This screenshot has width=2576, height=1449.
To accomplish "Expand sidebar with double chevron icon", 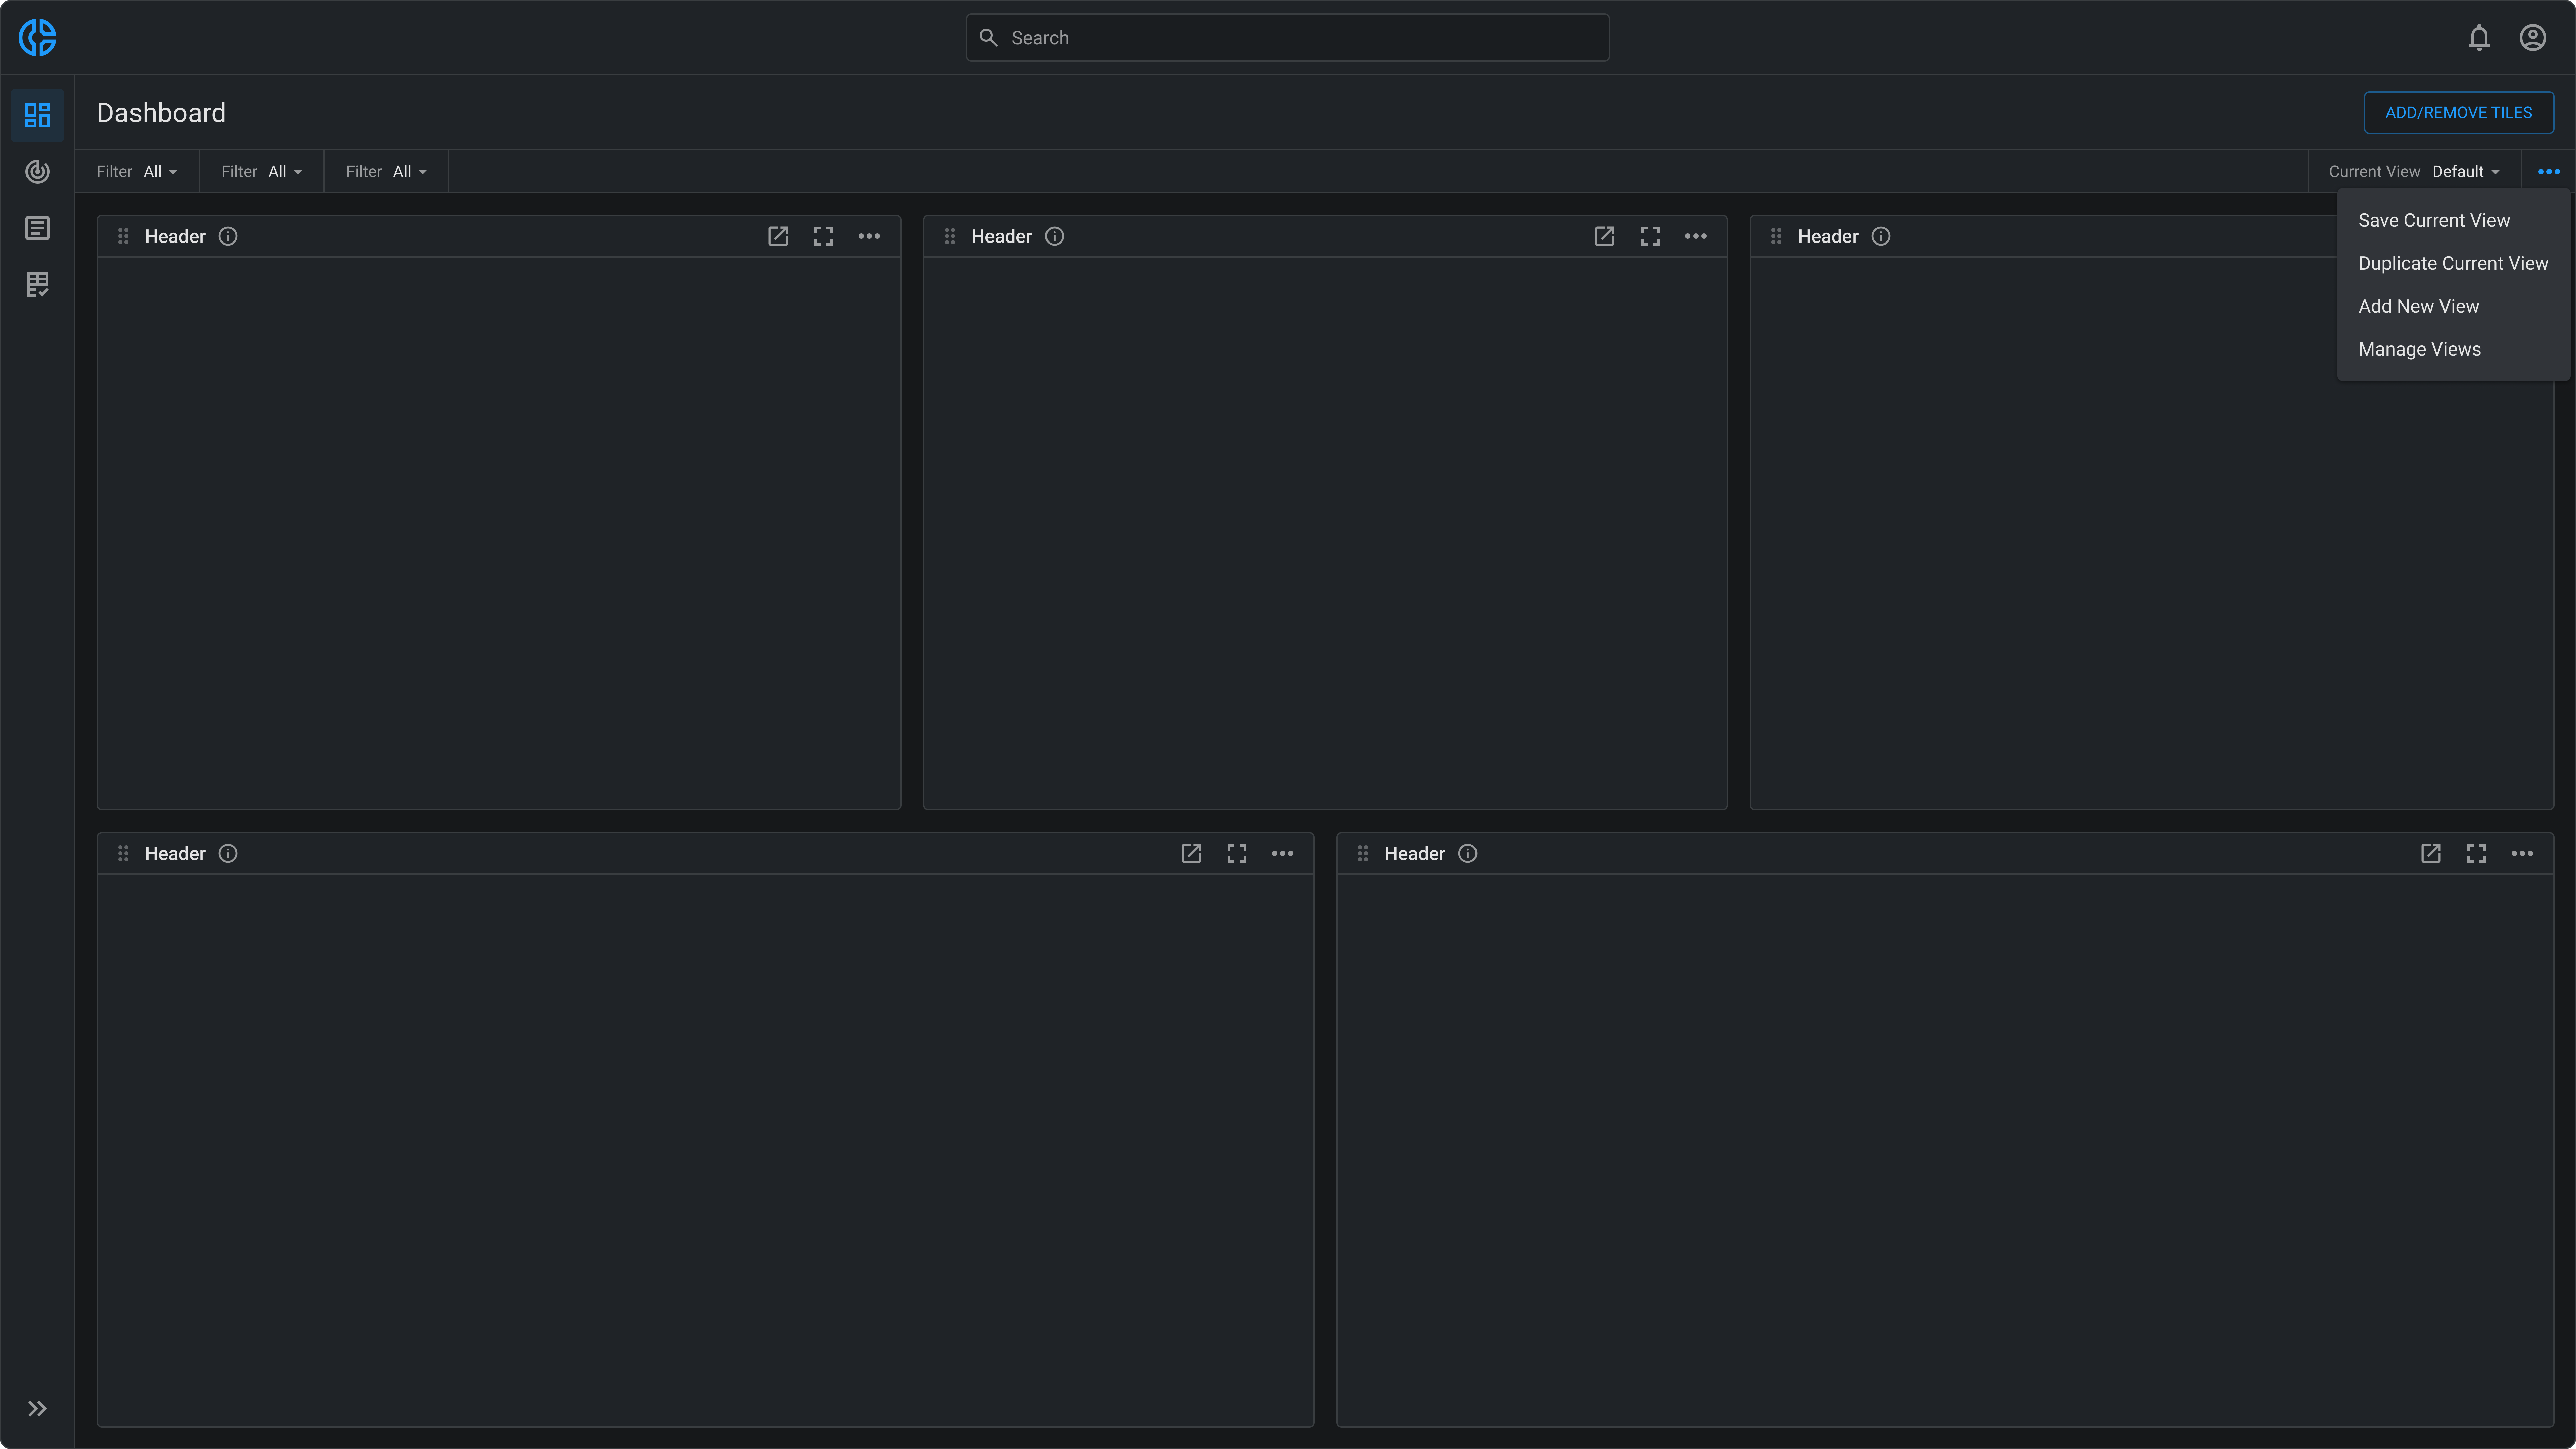I will point(37,1408).
